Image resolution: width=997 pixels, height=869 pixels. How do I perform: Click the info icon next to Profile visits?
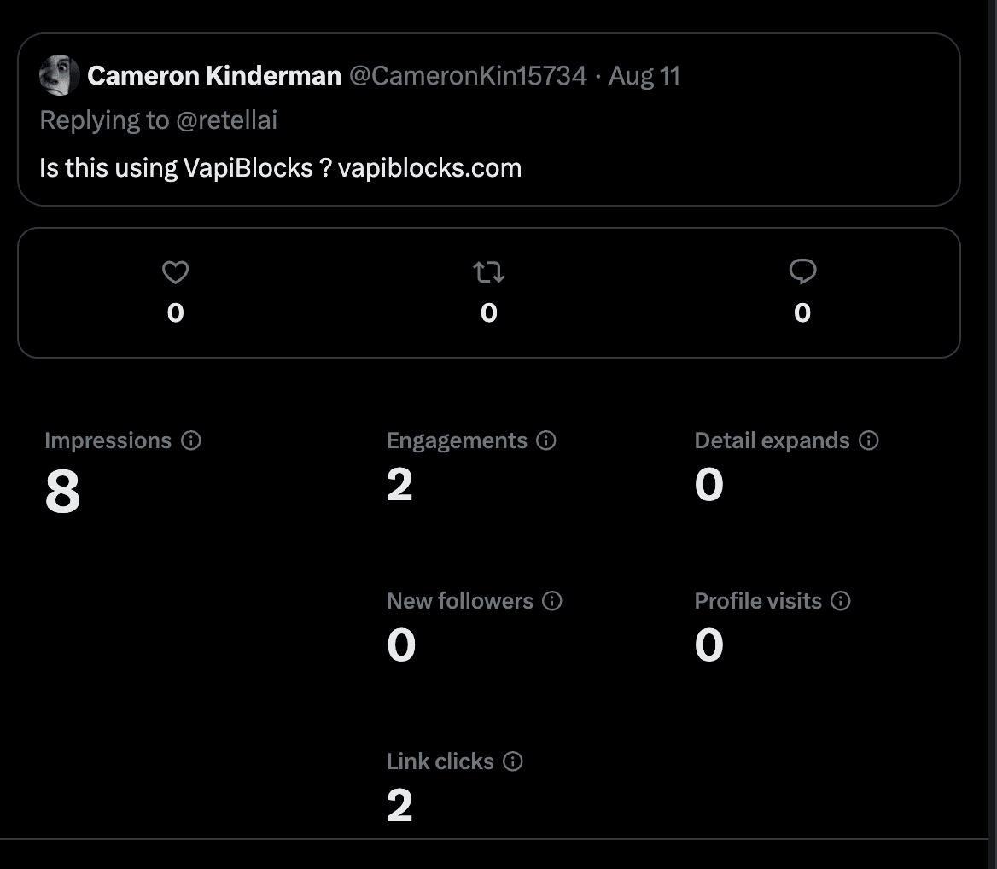coord(841,602)
